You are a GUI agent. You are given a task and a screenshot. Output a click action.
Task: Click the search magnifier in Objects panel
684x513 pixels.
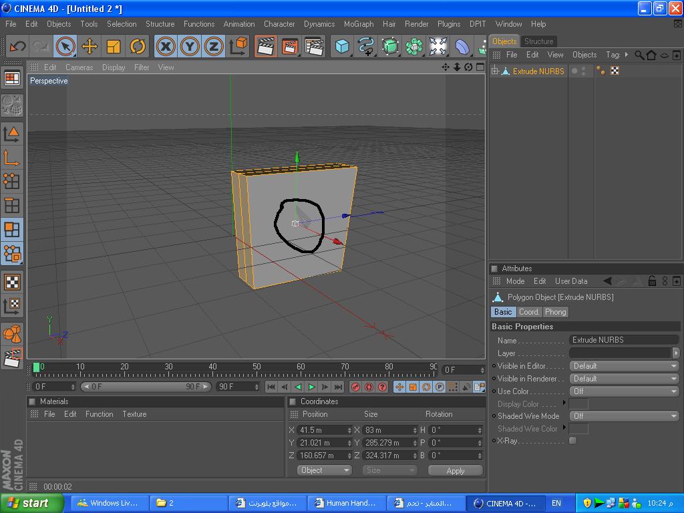[x=639, y=55]
